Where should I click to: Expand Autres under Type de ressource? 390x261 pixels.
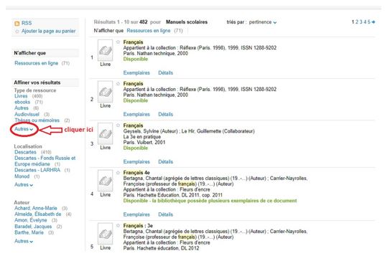click(x=24, y=129)
